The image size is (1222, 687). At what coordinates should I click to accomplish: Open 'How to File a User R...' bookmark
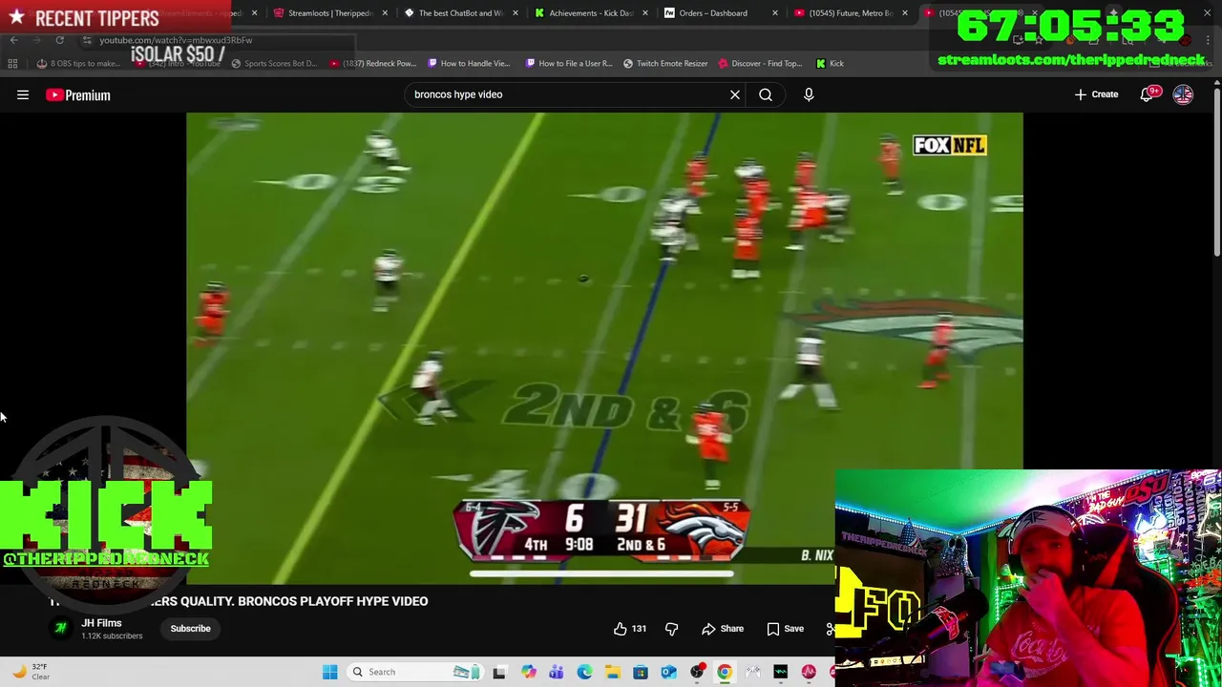(x=569, y=63)
